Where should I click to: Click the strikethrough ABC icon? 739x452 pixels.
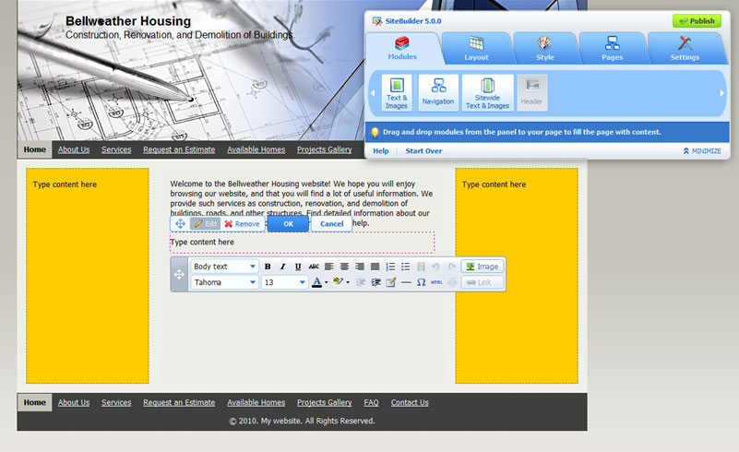pos(314,267)
